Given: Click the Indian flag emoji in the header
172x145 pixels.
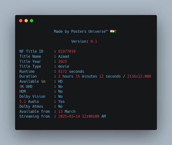Looking at the screenshot, I should point(112,31).
